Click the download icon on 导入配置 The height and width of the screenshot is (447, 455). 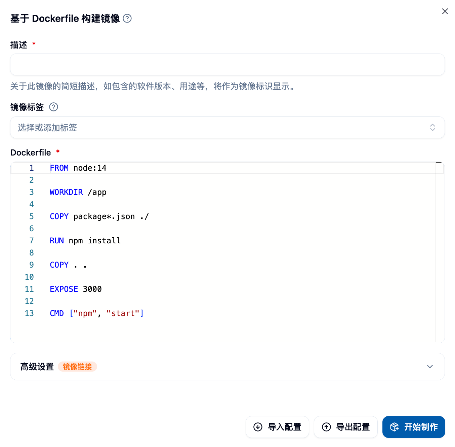pos(258,427)
